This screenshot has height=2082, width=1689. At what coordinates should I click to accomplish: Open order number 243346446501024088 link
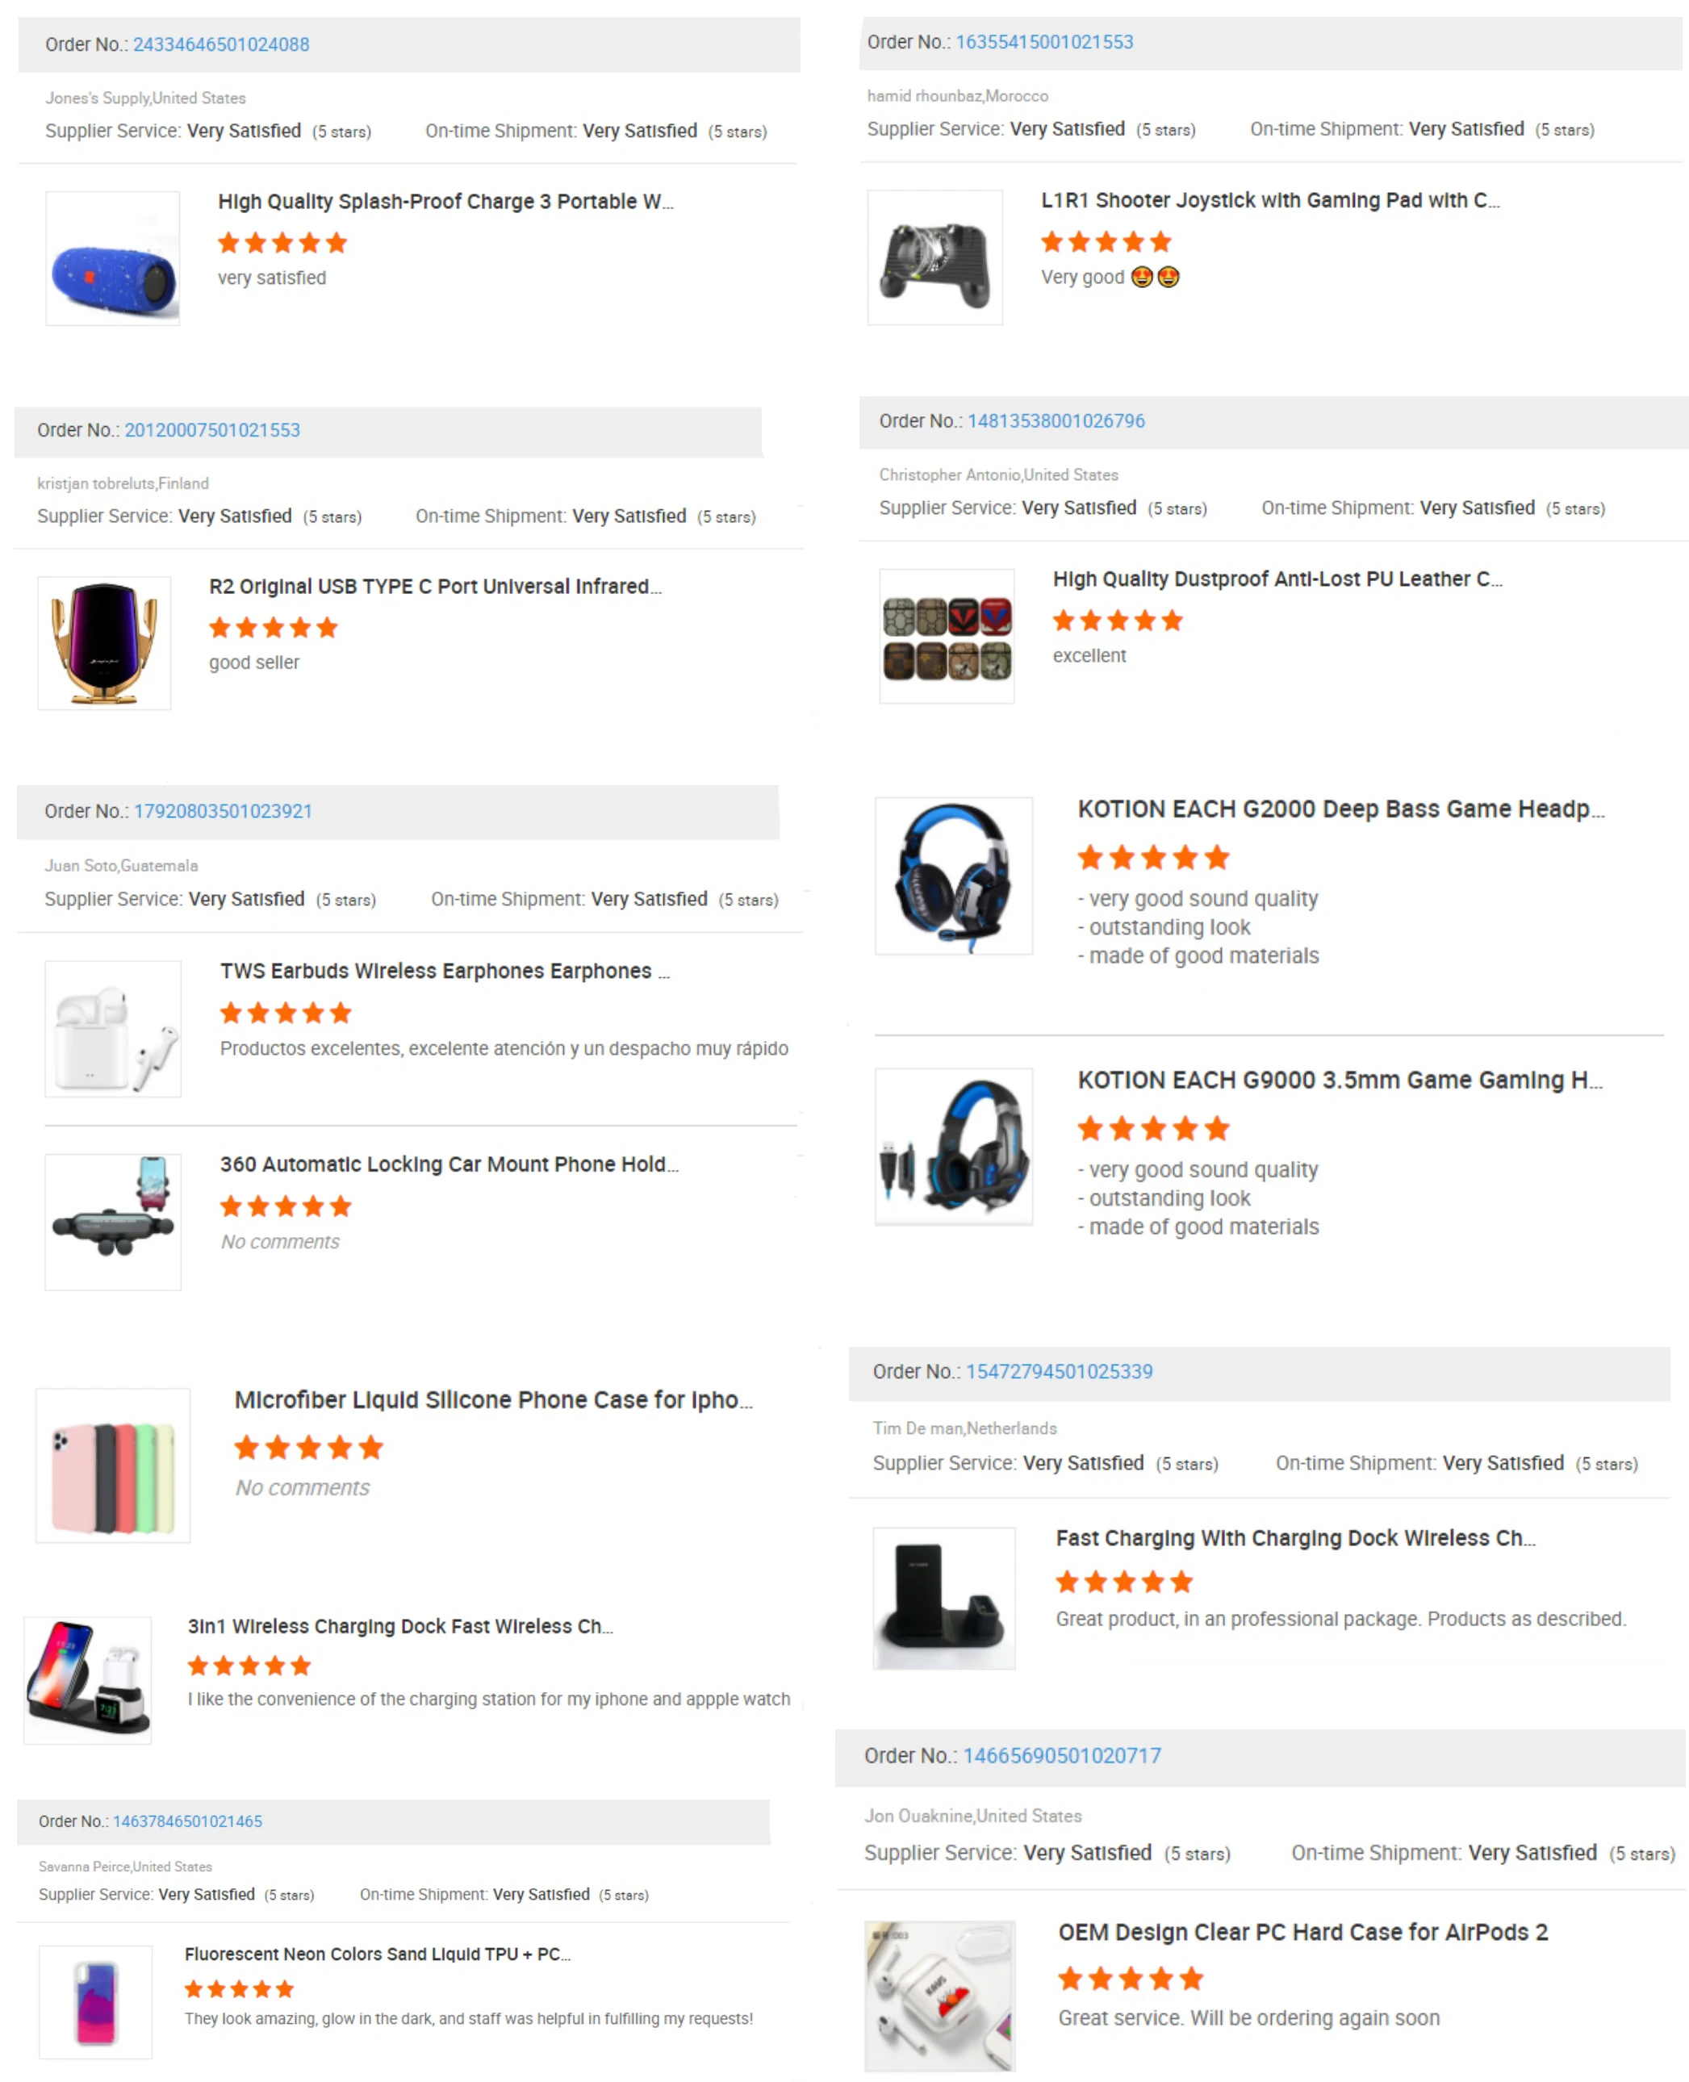click(221, 44)
